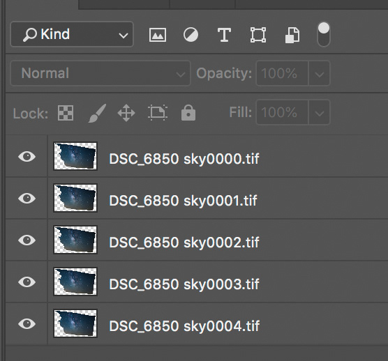Expand the Fill slider arrow
This screenshot has height=361, width=388.
(x=319, y=112)
